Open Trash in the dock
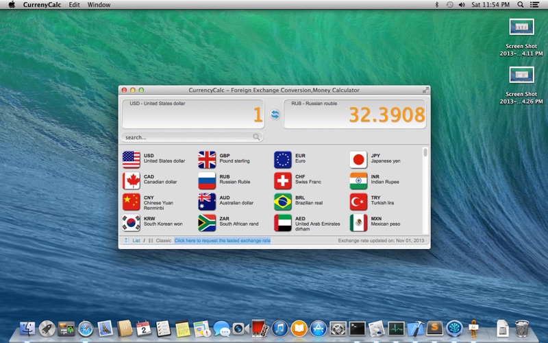 (x=522, y=329)
